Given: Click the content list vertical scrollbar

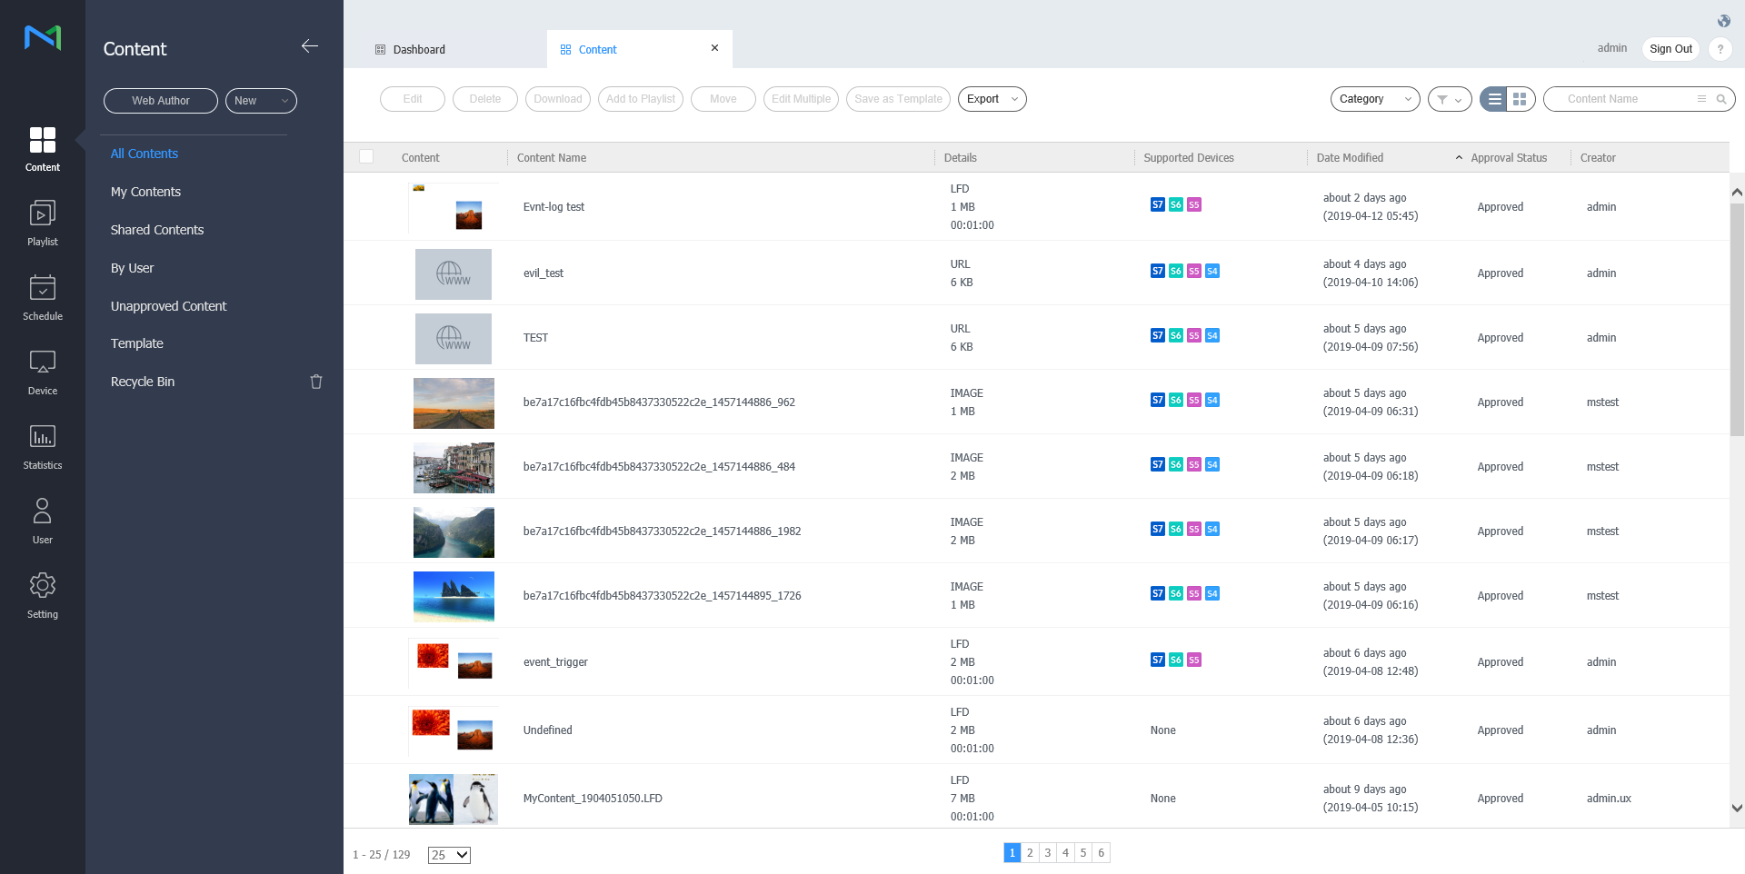Looking at the screenshot, I should (x=1736, y=318).
